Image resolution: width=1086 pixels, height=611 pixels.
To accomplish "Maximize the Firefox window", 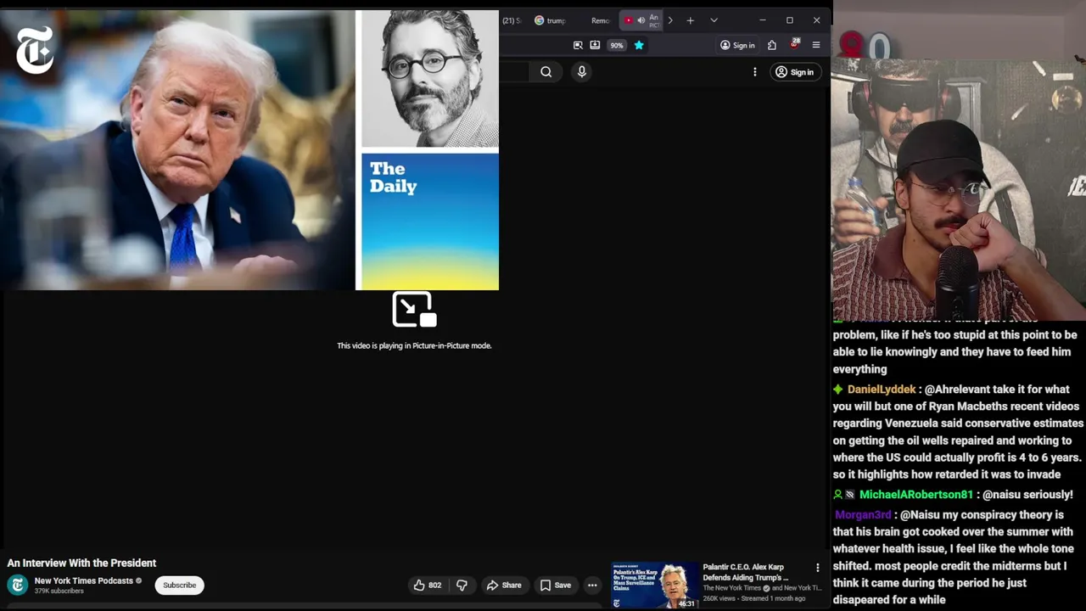I will pyautogui.click(x=789, y=20).
